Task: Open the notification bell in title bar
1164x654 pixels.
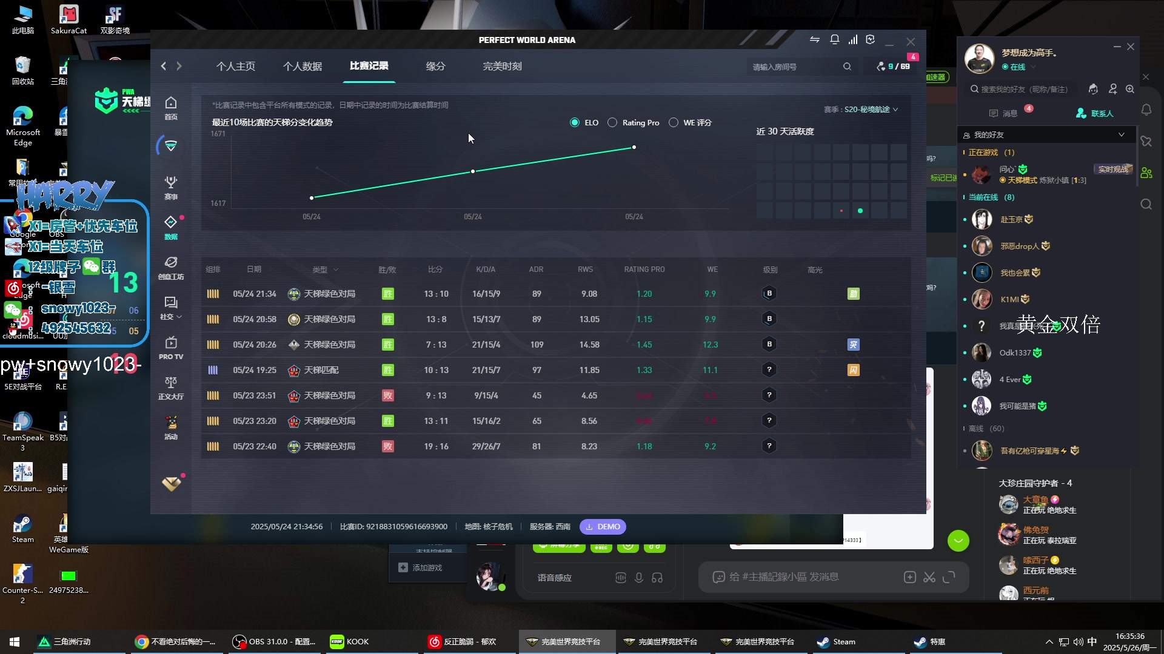Action: [x=834, y=40]
